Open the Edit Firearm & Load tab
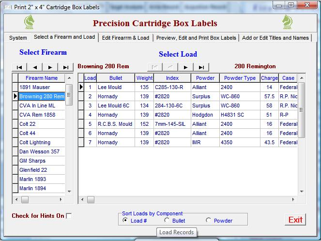The width and height of the screenshot is (321, 241). pyautogui.click(x=125, y=38)
